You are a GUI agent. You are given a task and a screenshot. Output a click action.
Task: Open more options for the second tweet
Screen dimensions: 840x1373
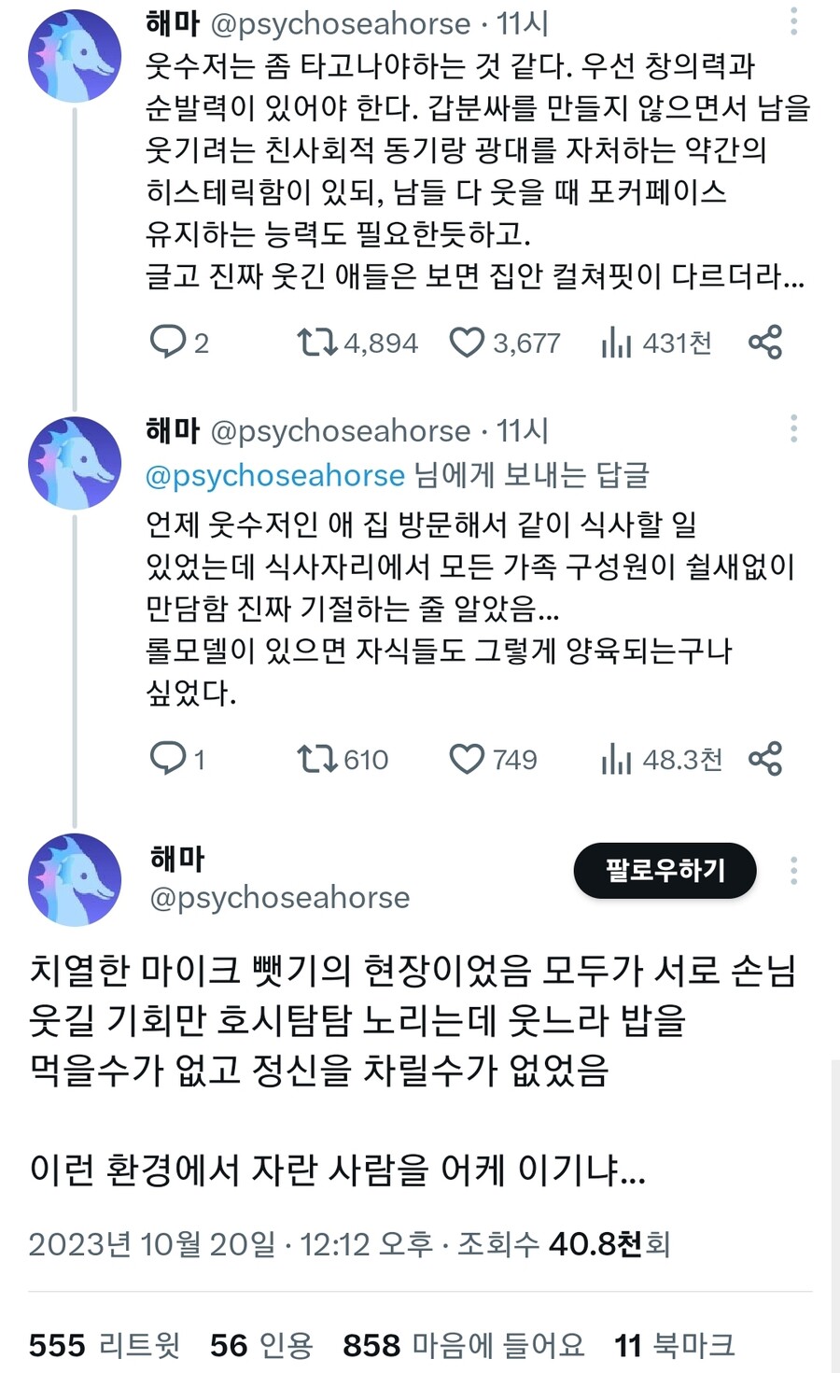[x=793, y=429]
